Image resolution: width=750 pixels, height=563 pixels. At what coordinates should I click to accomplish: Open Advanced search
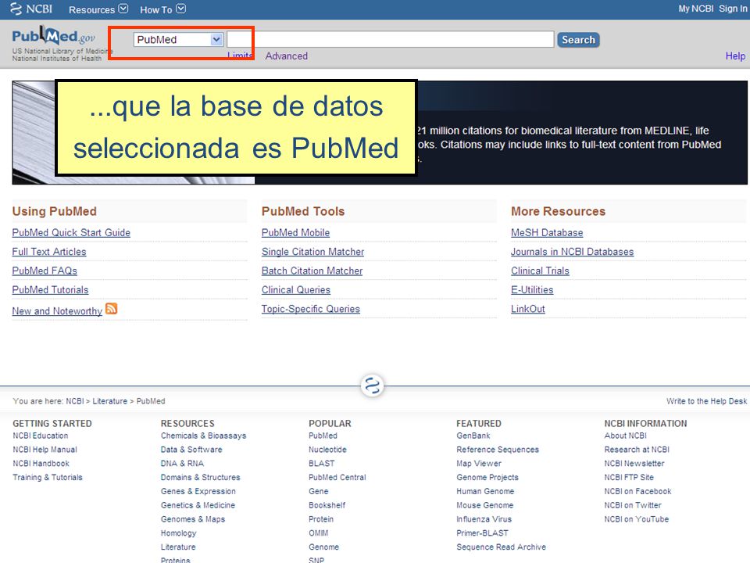pos(287,56)
